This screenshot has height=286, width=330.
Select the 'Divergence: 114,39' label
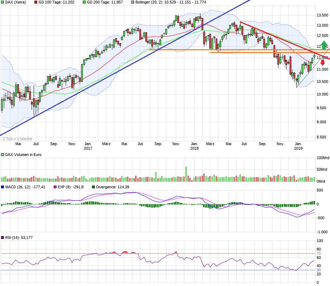point(113,187)
